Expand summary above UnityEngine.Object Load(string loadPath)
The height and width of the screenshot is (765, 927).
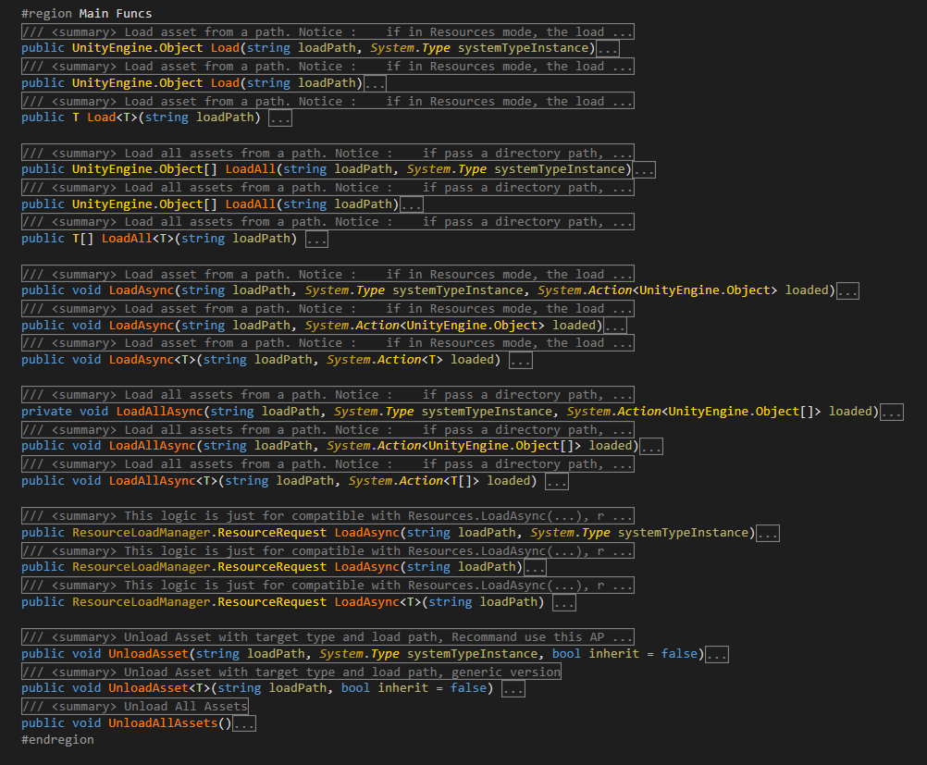coord(328,67)
